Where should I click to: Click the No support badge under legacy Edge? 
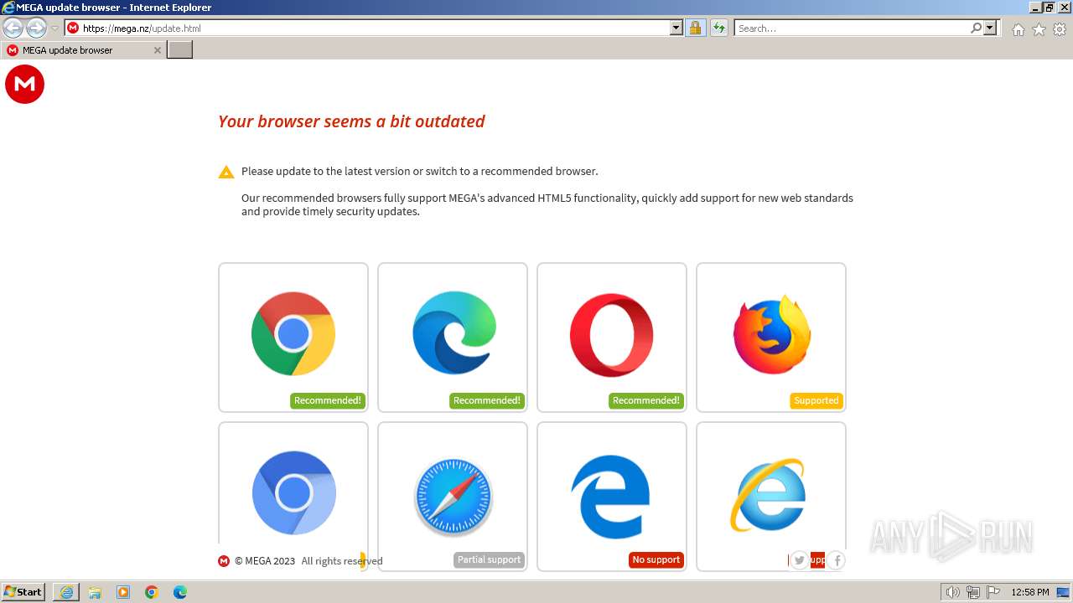pyautogui.click(x=656, y=559)
